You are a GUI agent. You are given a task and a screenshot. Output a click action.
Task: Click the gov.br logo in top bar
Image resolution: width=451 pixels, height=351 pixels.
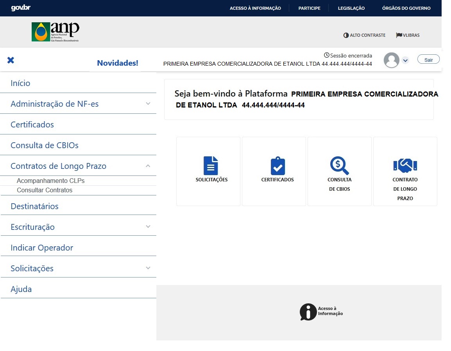coord(21,8)
